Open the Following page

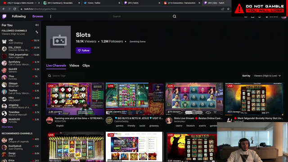click(x=19, y=16)
